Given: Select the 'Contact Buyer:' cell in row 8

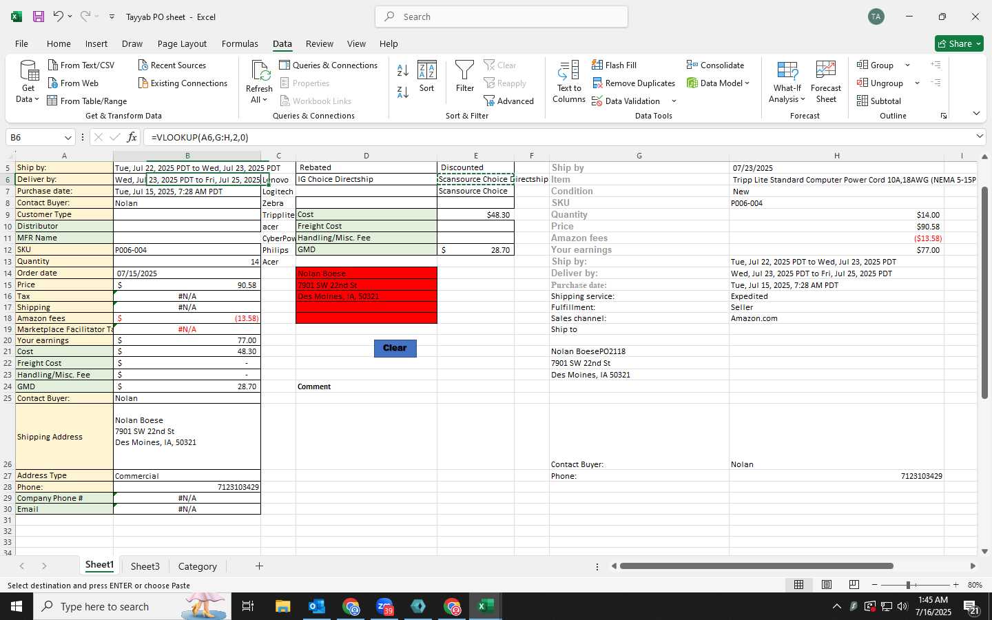Looking at the screenshot, I should coord(64,203).
